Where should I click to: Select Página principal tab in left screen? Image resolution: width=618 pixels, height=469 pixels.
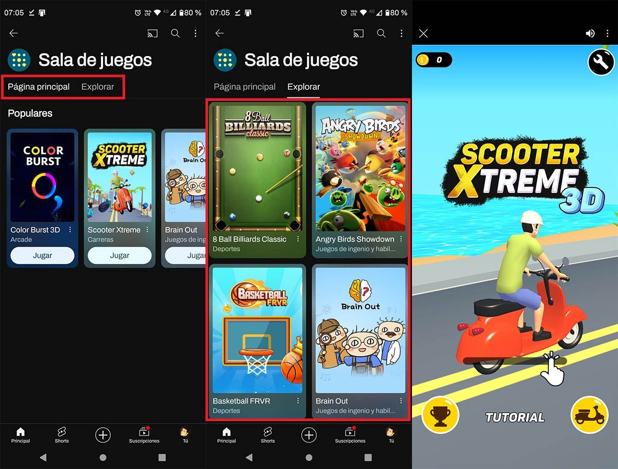[39, 86]
